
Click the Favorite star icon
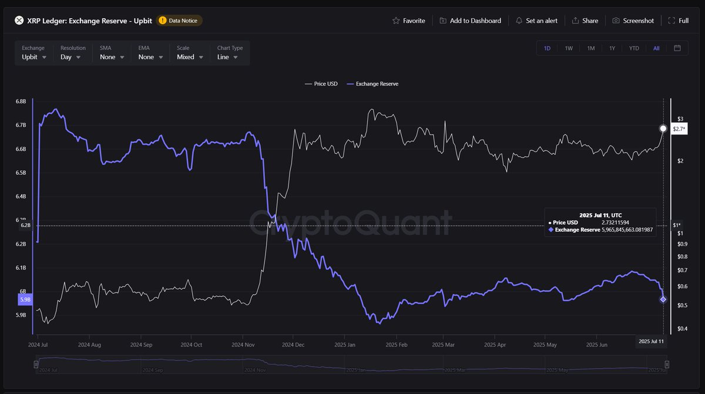396,21
